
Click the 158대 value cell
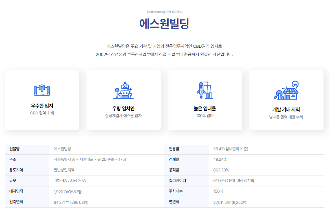[266, 192]
